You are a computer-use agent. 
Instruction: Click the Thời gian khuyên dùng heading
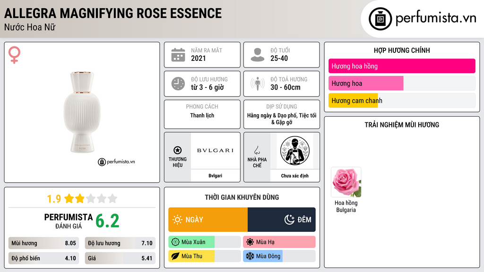[242, 197]
